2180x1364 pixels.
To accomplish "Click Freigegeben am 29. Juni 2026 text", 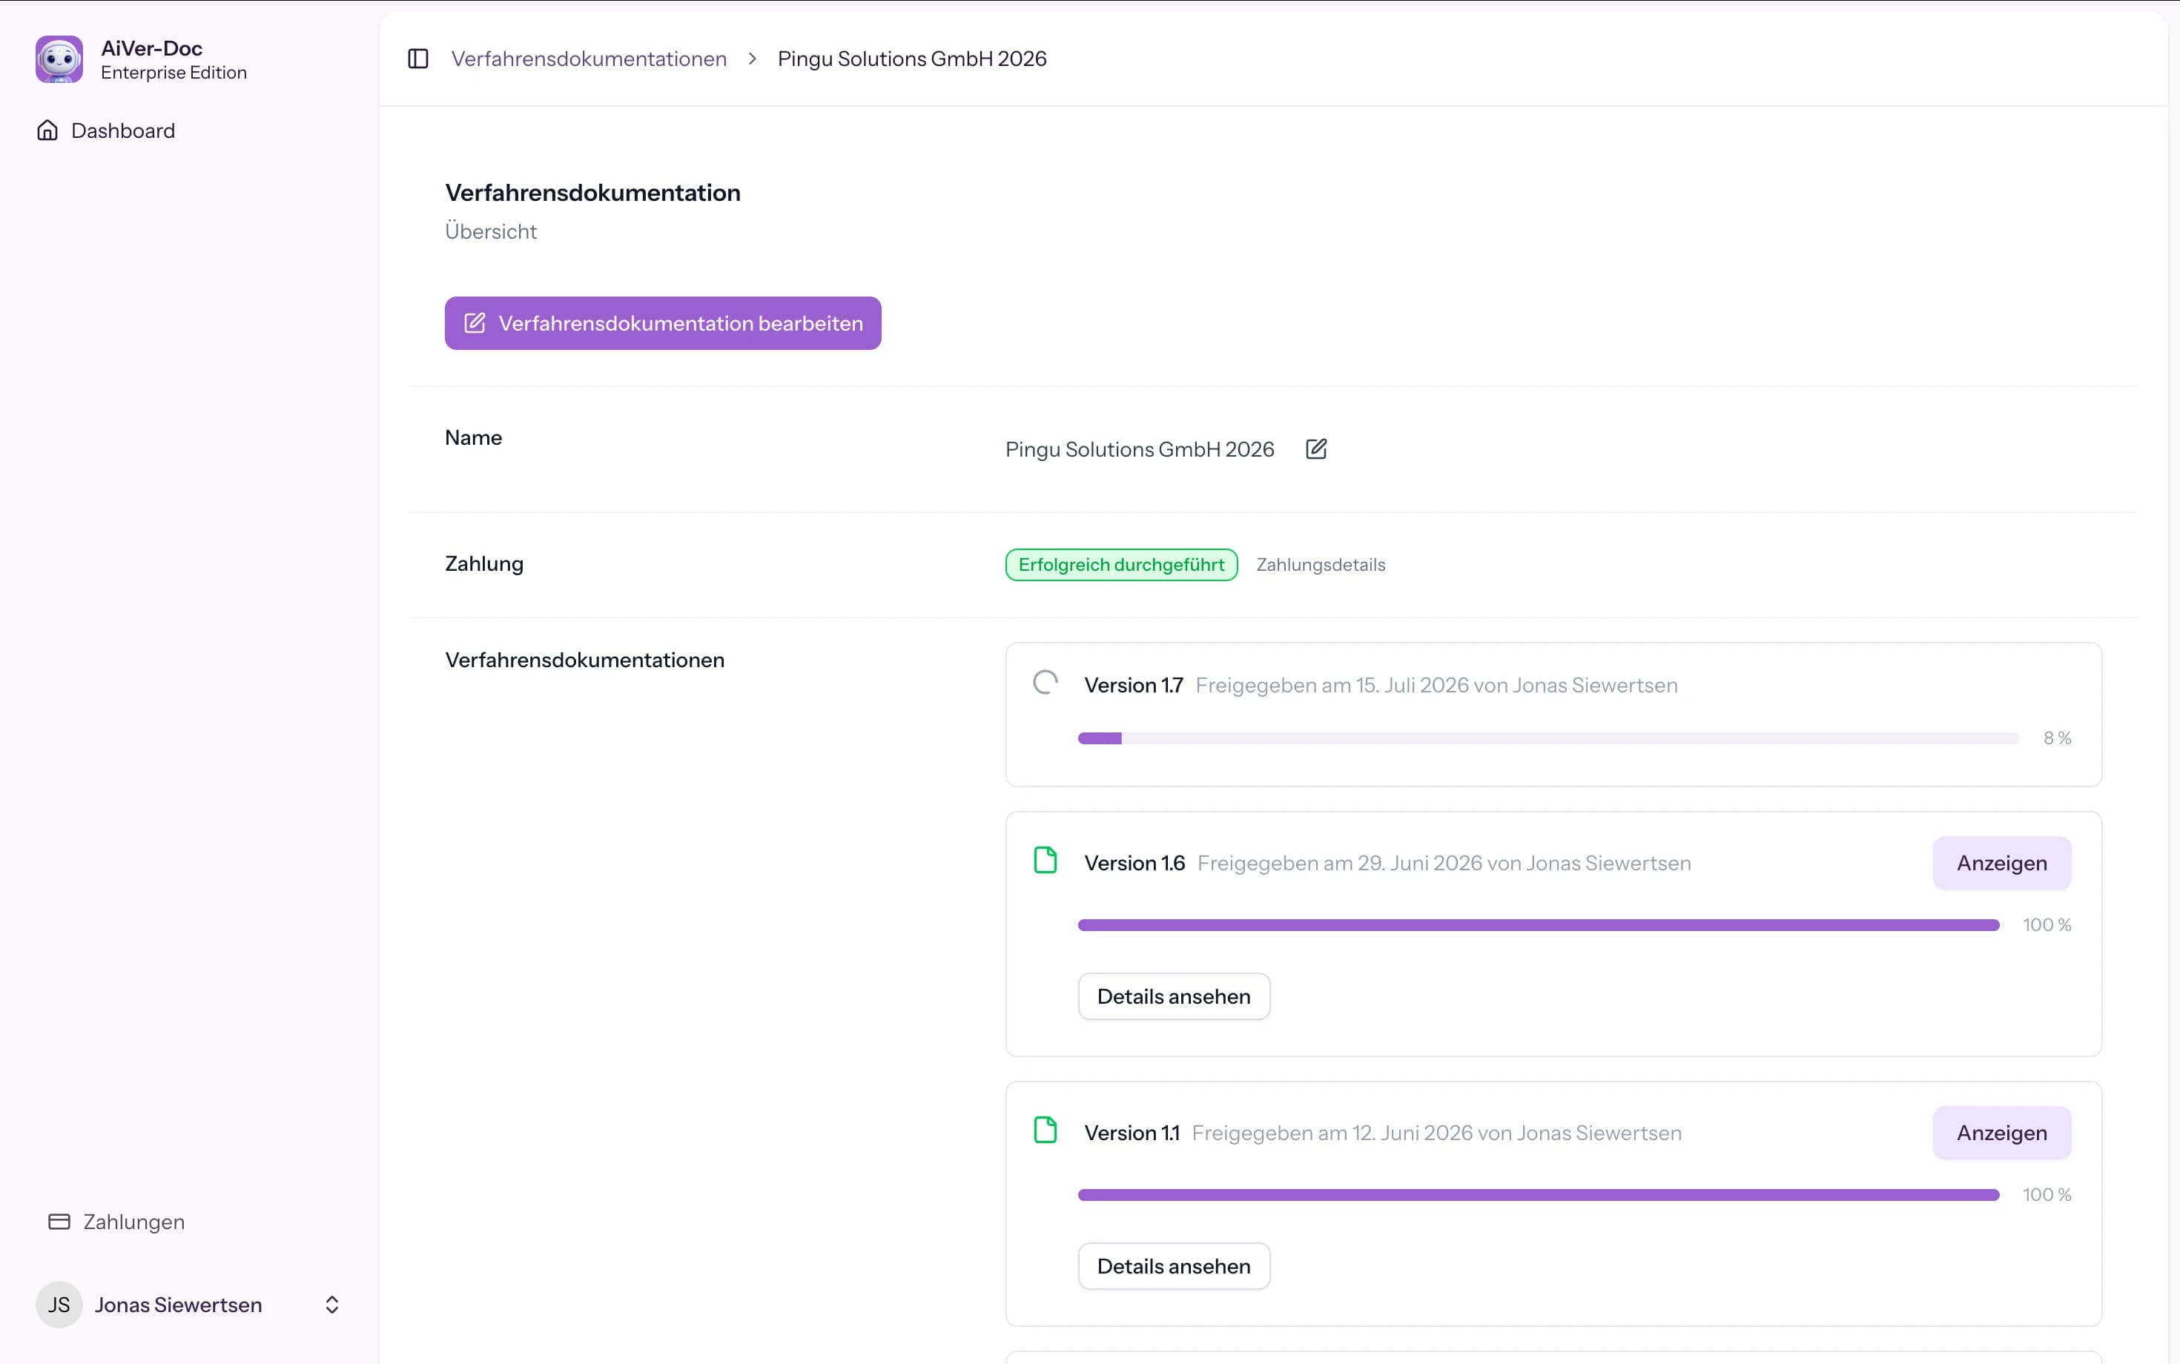I will coord(1444,864).
